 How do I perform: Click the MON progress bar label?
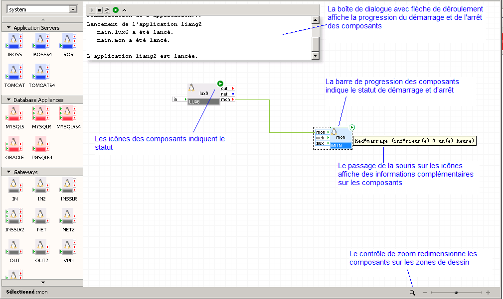(341, 146)
